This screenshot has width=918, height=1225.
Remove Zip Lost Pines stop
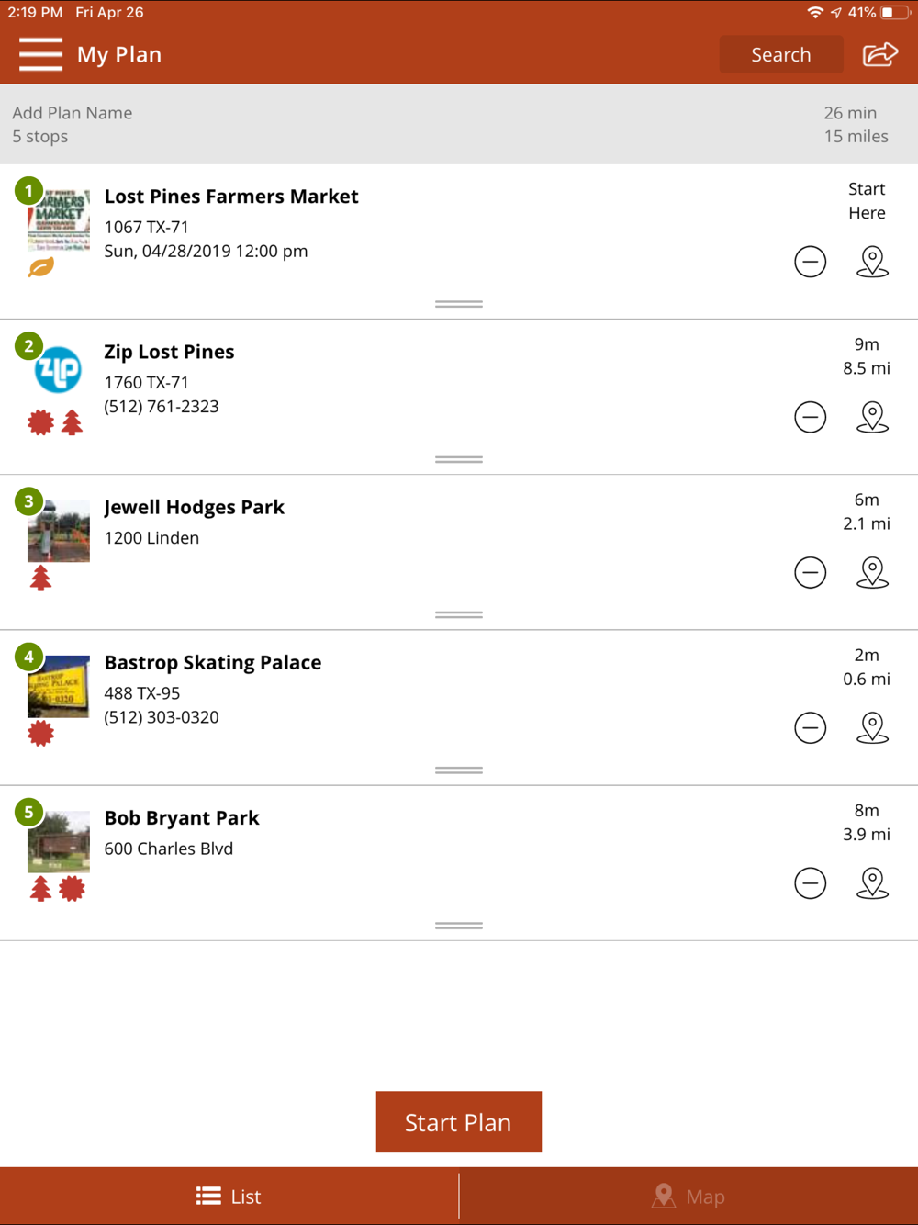click(810, 417)
